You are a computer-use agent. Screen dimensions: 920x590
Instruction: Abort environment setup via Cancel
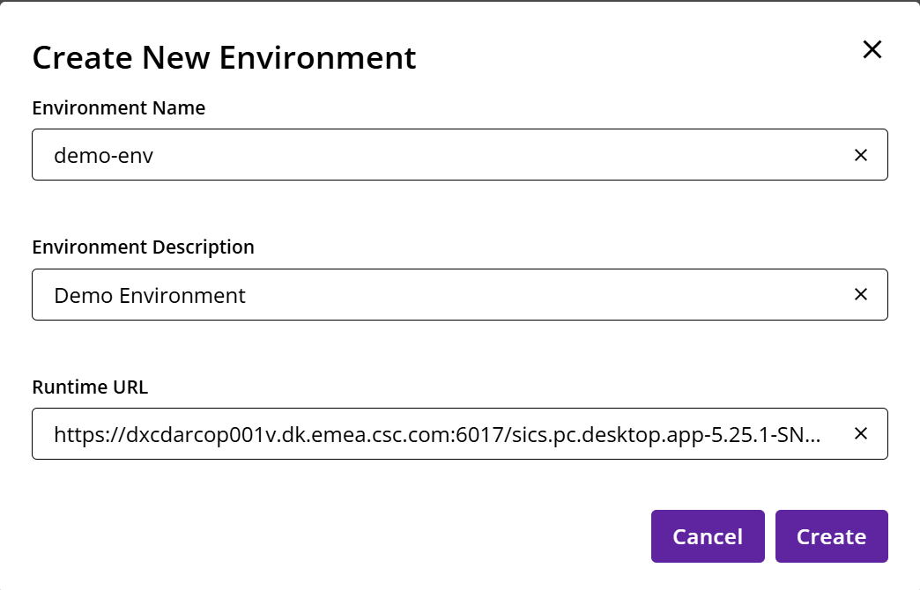click(x=708, y=535)
